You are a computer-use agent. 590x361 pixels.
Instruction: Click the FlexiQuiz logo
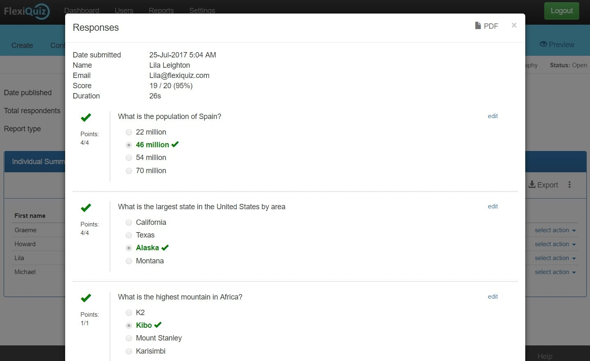27,11
